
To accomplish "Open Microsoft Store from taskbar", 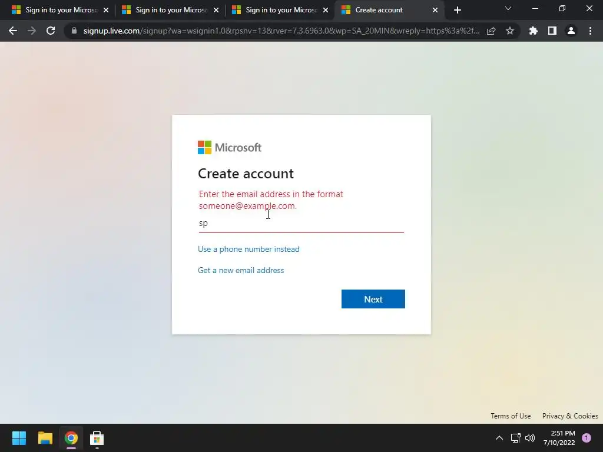I will click(97, 438).
